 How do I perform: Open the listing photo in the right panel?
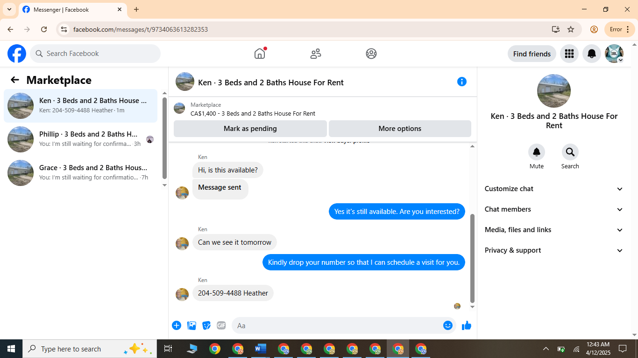[554, 91]
